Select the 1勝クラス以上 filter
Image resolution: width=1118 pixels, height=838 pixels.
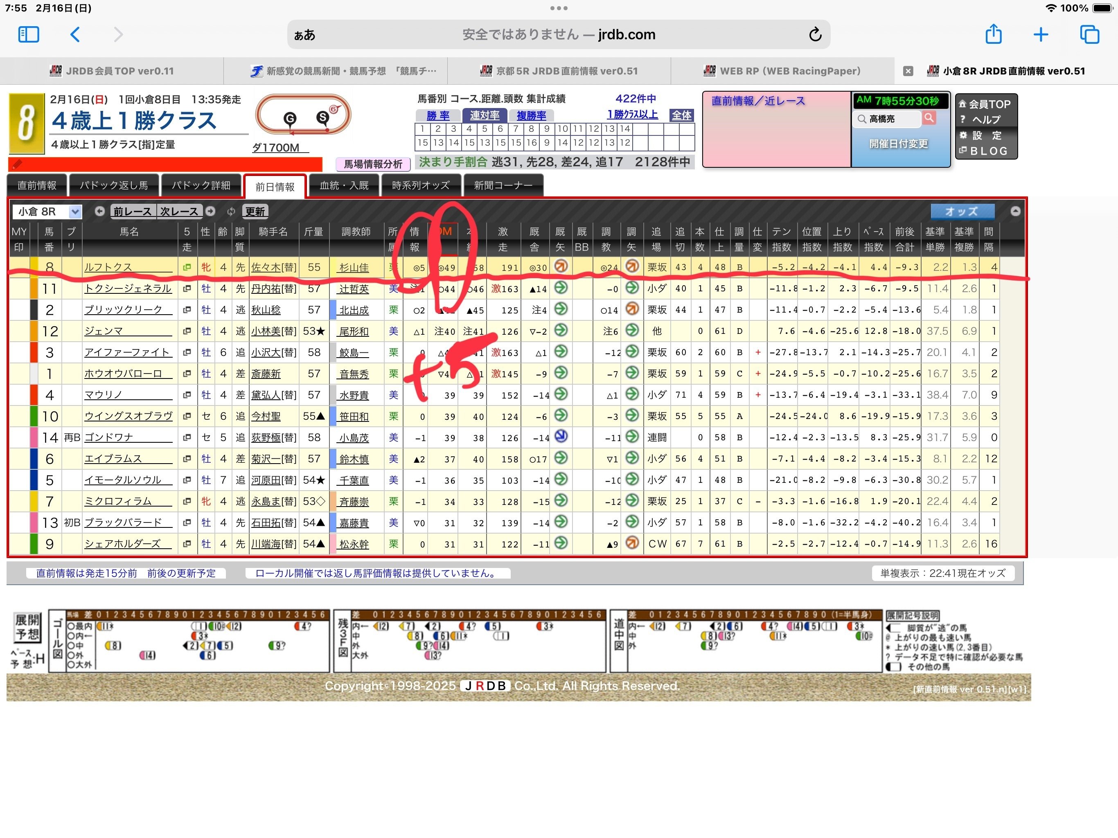tap(632, 114)
